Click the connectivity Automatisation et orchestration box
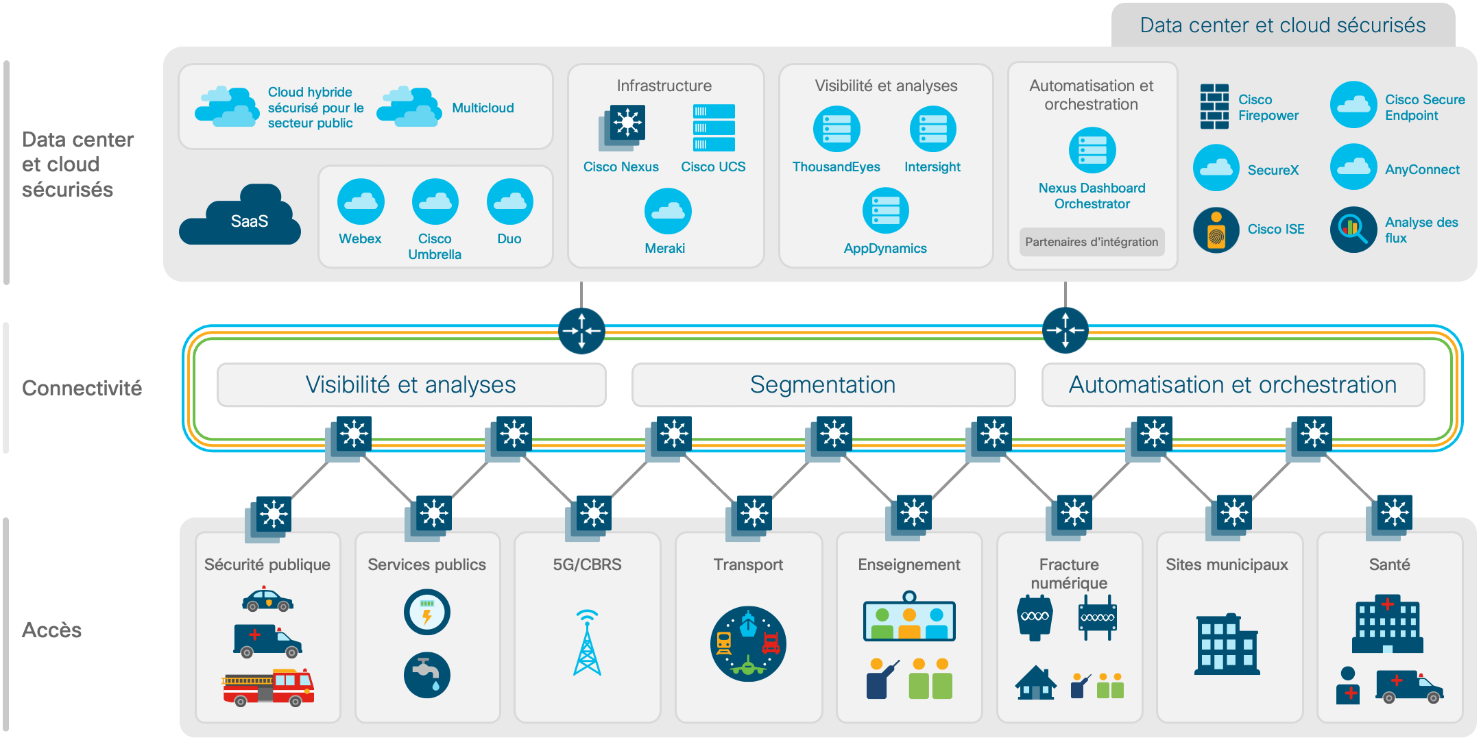 point(1233,385)
